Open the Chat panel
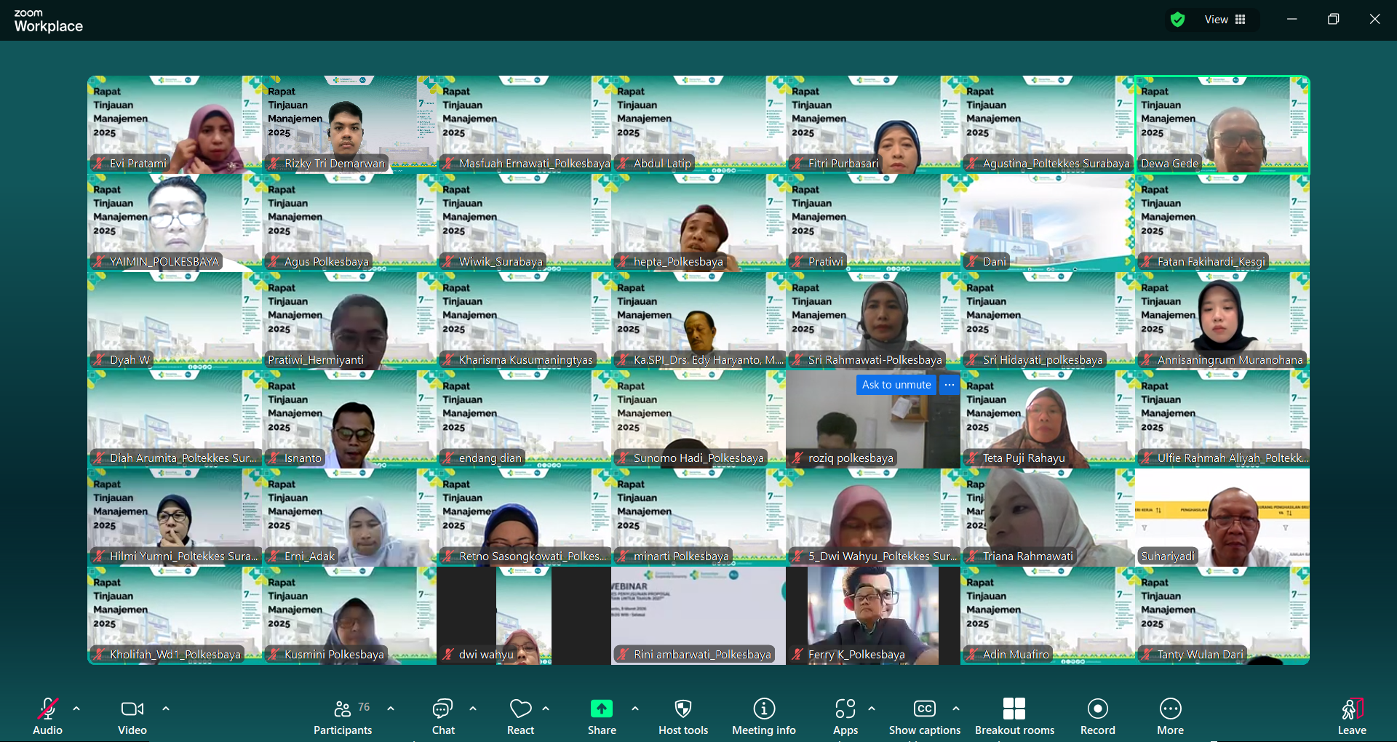The width and height of the screenshot is (1397, 742). click(442, 709)
